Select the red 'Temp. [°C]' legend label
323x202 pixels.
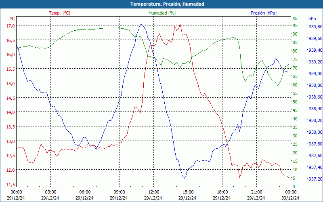pyautogui.click(x=59, y=13)
